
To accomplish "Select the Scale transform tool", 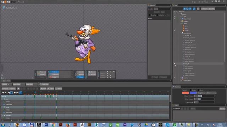I will pos(54,77).
